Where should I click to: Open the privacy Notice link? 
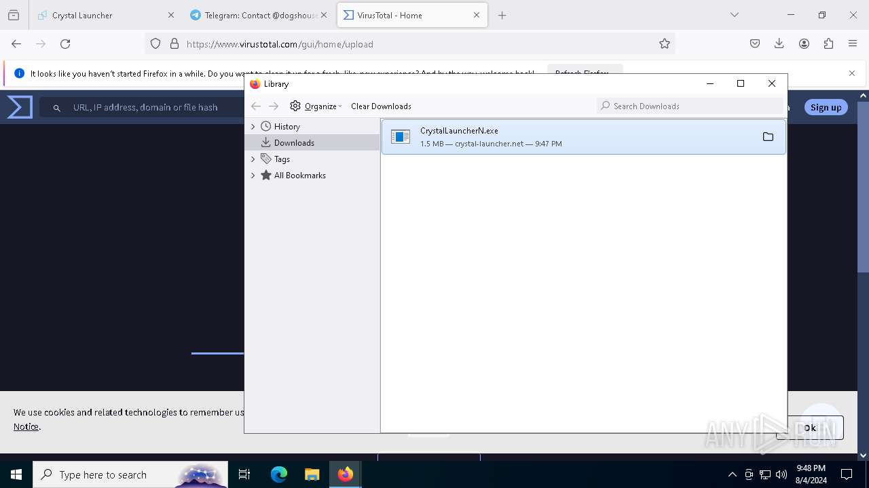[x=26, y=426]
